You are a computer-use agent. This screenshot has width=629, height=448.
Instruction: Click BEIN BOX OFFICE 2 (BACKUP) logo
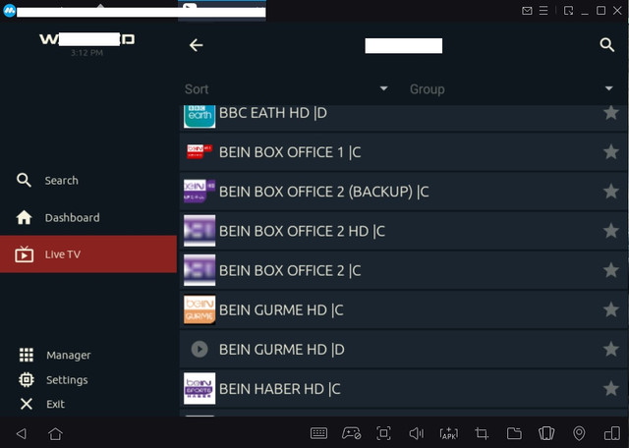tap(200, 192)
